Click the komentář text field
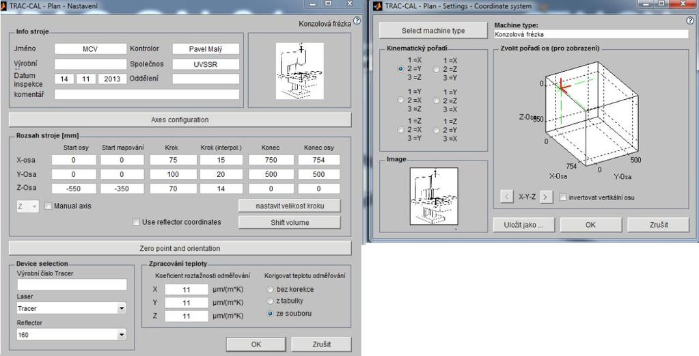This screenshot has height=356, width=699. (x=147, y=94)
